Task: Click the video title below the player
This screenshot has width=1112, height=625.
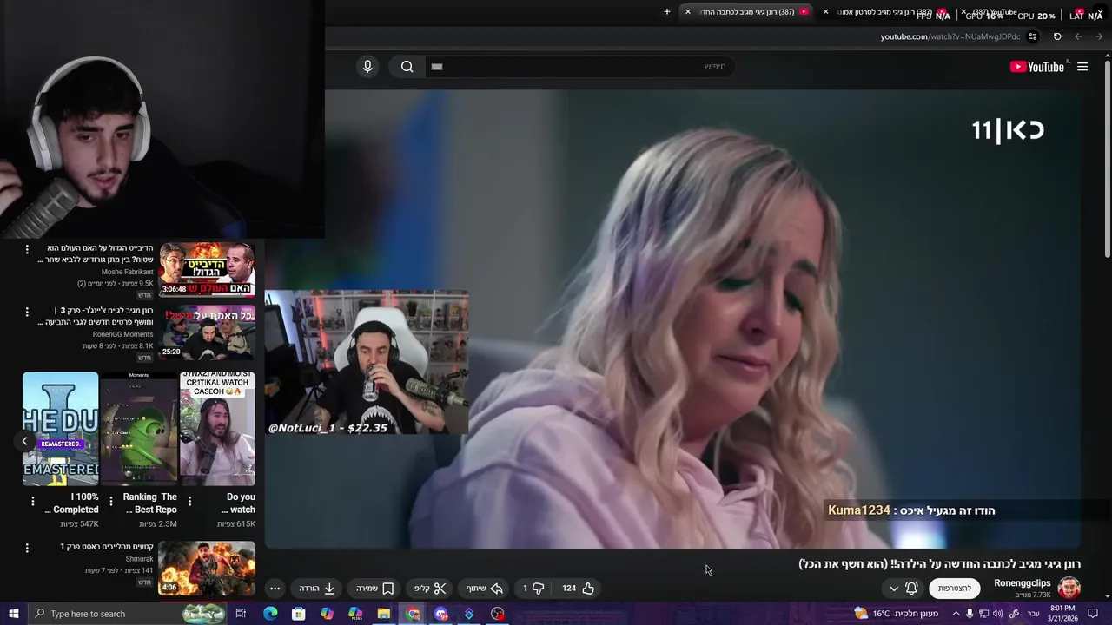Action: (939, 564)
